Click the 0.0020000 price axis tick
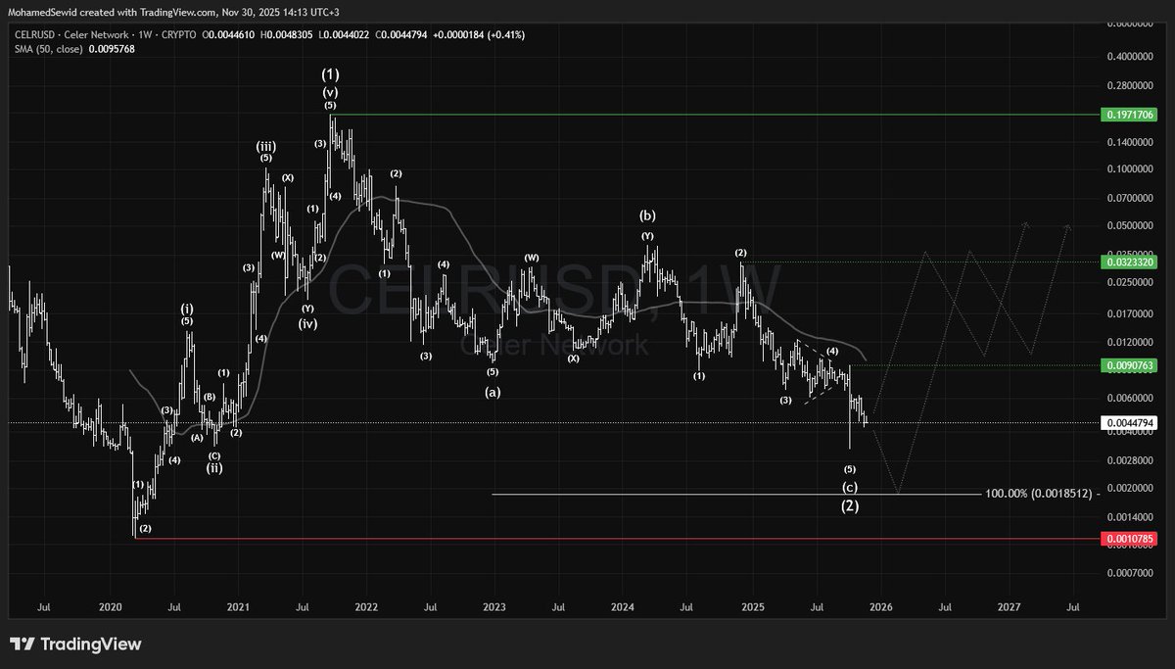 (x=1132, y=488)
